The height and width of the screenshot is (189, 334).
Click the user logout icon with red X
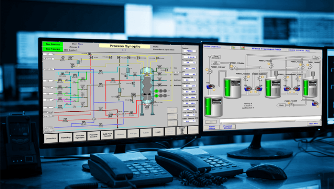tap(243, 48)
